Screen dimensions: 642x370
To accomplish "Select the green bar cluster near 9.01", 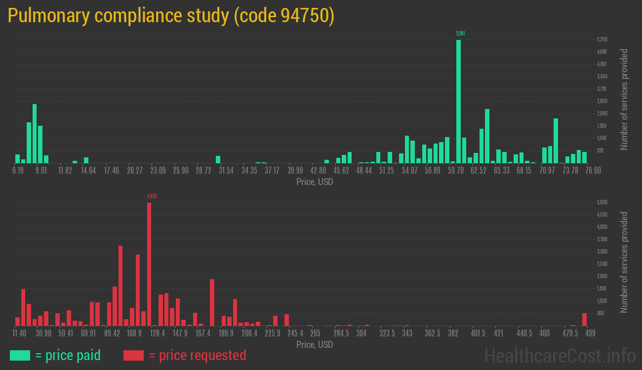I will tap(35, 133).
